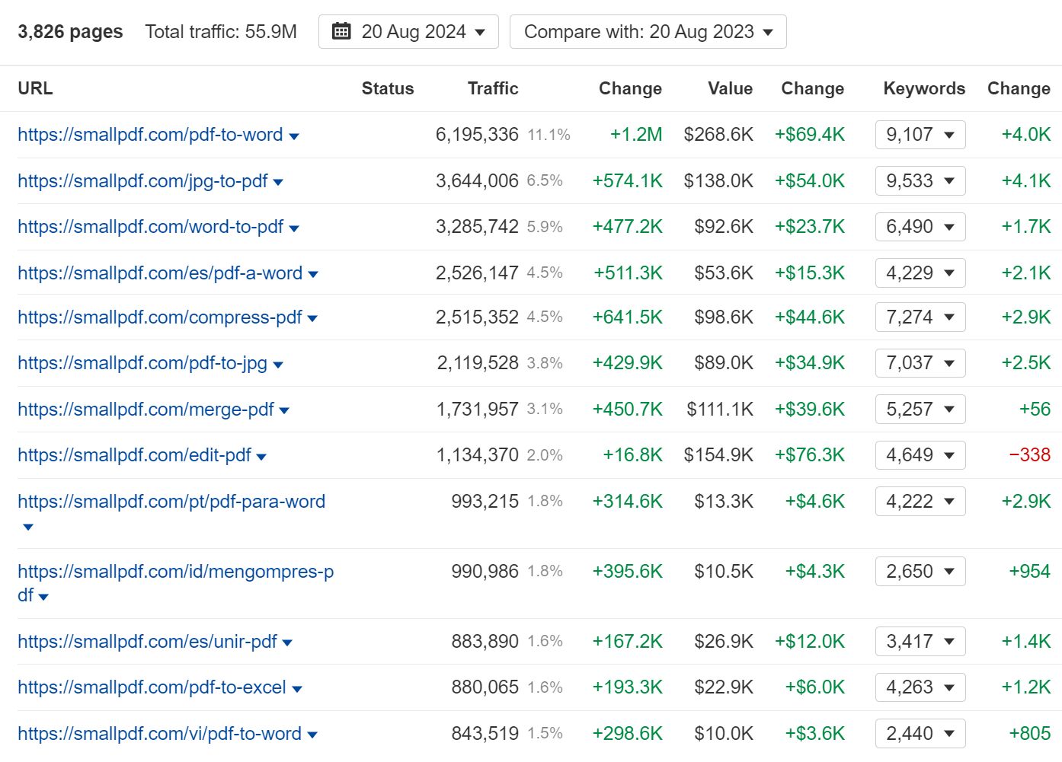Expand URL menu arrow for pdf-to-excel
The height and width of the screenshot is (762, 1062).
coord(297,690)
